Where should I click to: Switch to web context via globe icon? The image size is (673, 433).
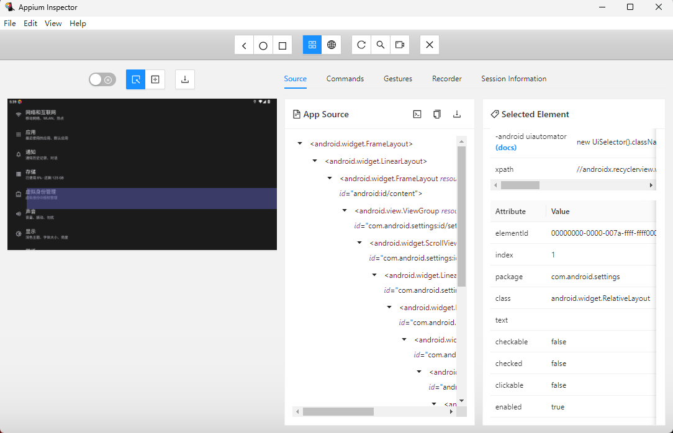[x=332, y=45]
